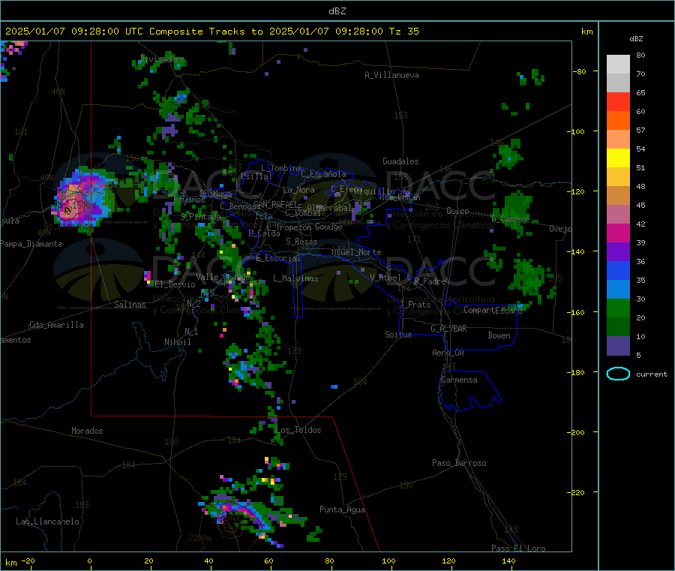675x571 pixels.
Task: Click the R_Padre map label
Action: pyautogui.click(x=430, y=281)
